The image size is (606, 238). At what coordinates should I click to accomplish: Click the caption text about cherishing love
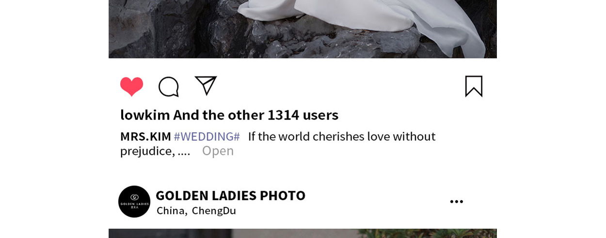[x=342, y=136]
